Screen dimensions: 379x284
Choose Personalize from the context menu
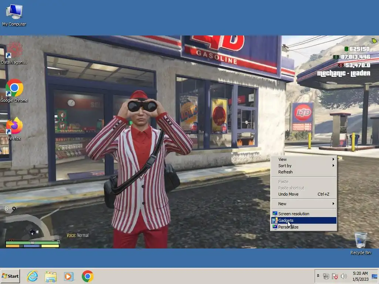tap(304, 227)
